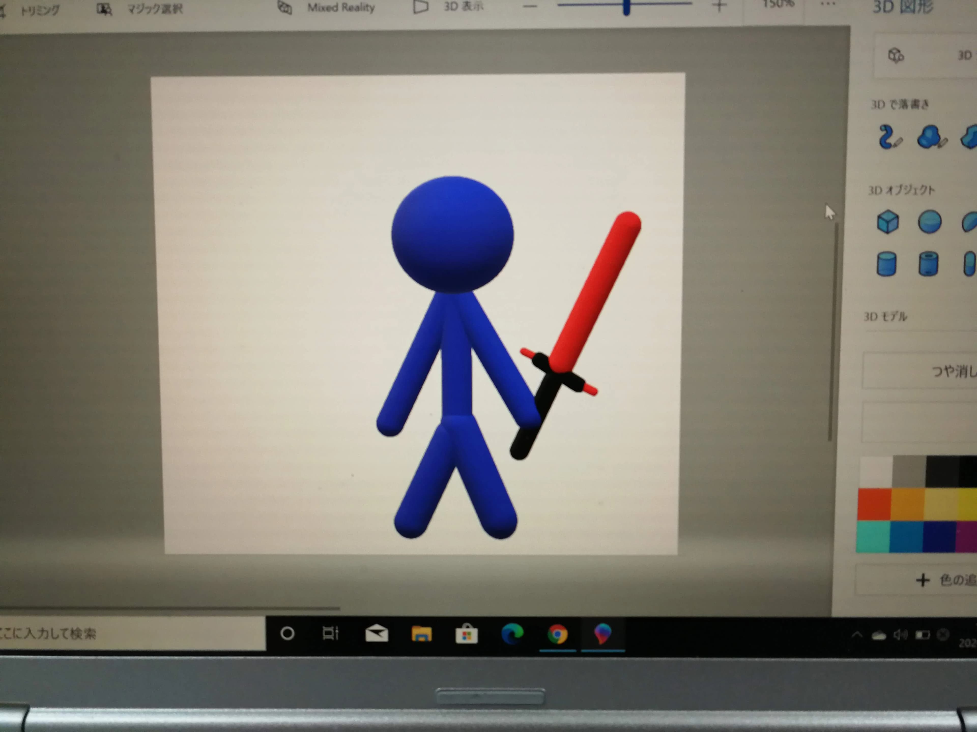The image size is (977, 732).
Task: Click the zoom out minus button
Action: [x=530, y=6]
